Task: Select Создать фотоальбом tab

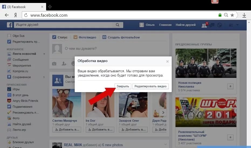Action: tap(121, 37)
